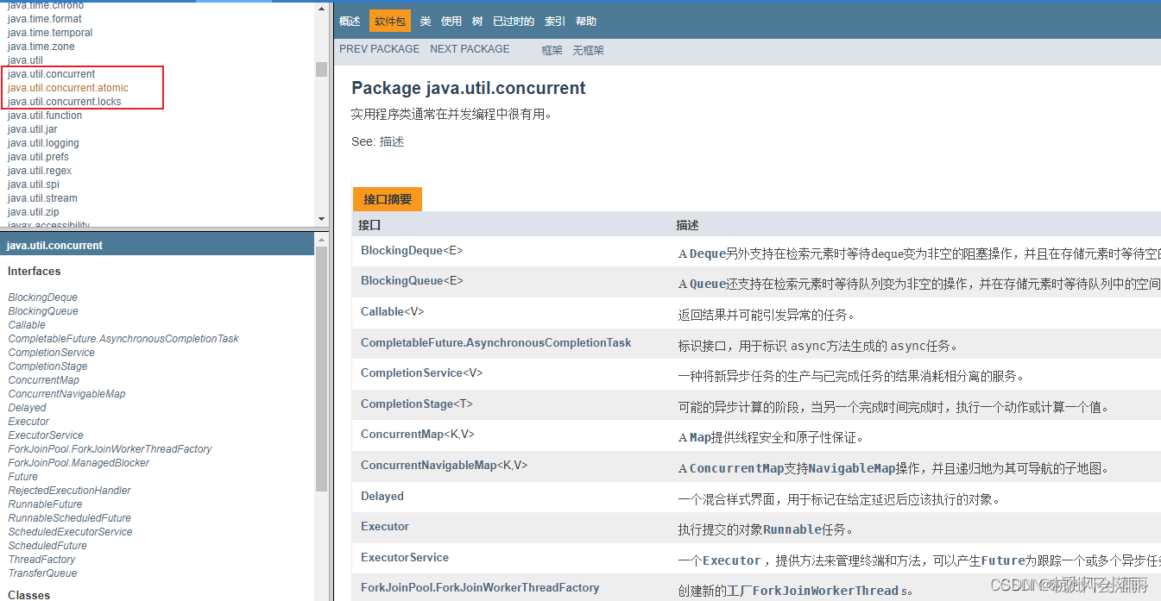Screen dimensions: 1161x601
Task: Jump to the 描述 section link
Action: point(392,141)
